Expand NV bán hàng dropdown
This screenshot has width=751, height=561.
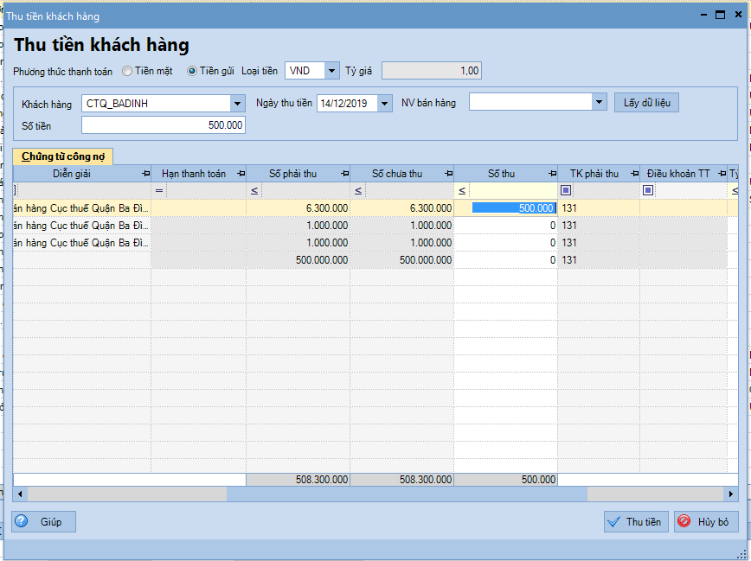[x=599, y=102]
